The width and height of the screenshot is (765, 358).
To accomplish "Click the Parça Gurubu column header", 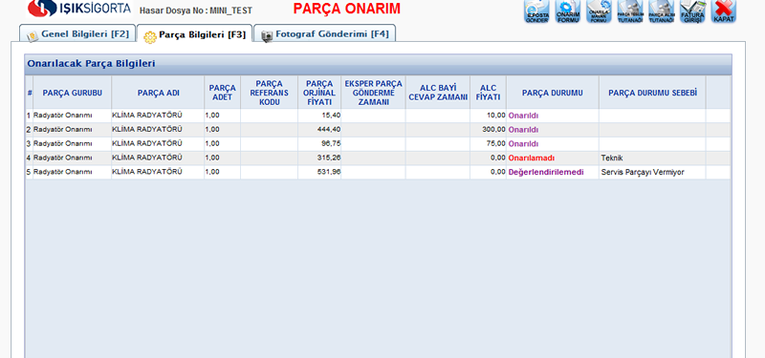I will 73,93.
